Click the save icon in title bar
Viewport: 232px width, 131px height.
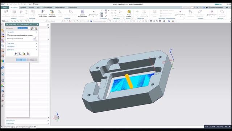[x=8, y=4]
